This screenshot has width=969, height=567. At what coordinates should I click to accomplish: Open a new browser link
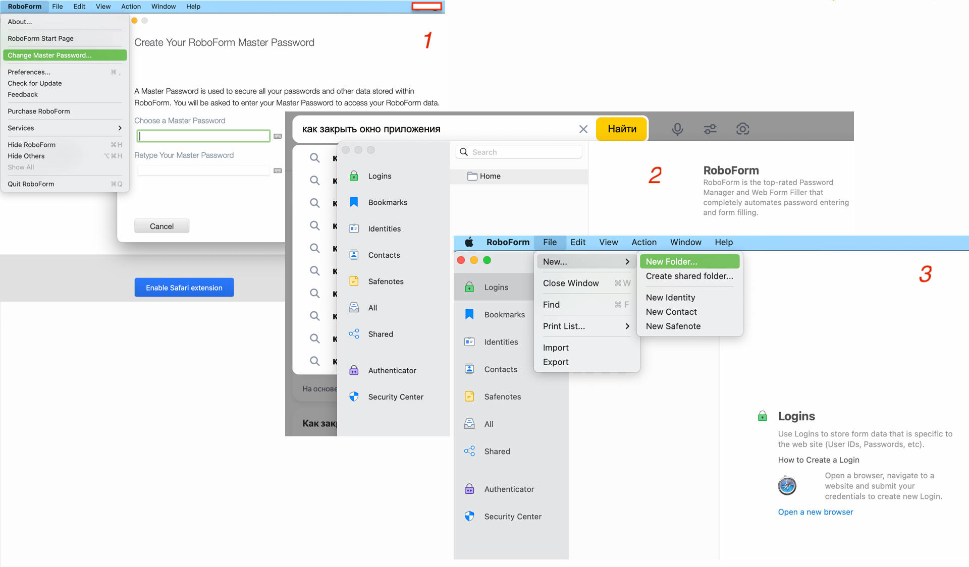pyautogui.click(x=816, y=512)
